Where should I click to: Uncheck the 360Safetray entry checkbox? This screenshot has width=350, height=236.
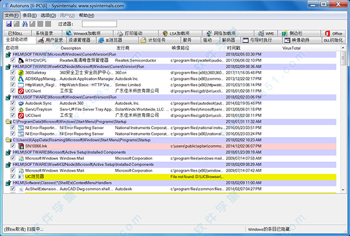click(13, 72)
